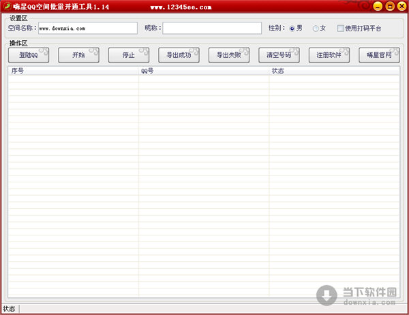409x315 pixels.
Task: Minimize the window with the yellow button
Action: 378,6
